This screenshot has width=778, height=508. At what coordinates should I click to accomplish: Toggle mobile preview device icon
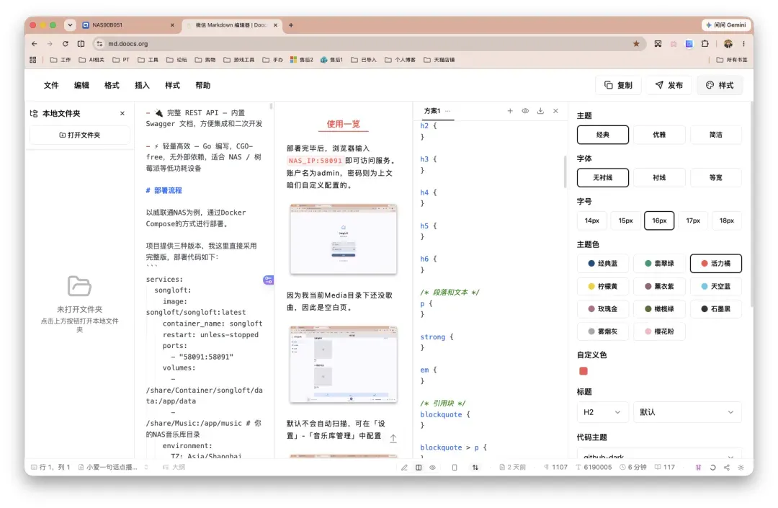point(455,468)
